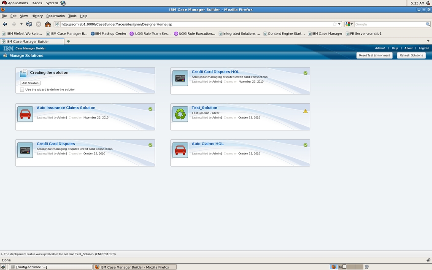Open the Places menu in top panel
The image size is (432, 270).
(x=37, y=3)
